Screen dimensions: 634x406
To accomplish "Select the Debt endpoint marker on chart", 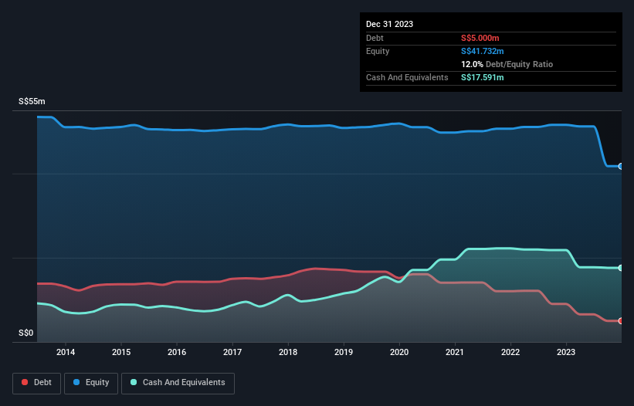I will click(621, 321).
